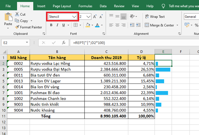The image size is (199, 135).
Task: Open the Stencil font name dropdown
Action: coord(74,16)
